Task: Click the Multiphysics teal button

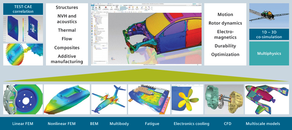Action: tap(269, 54)
